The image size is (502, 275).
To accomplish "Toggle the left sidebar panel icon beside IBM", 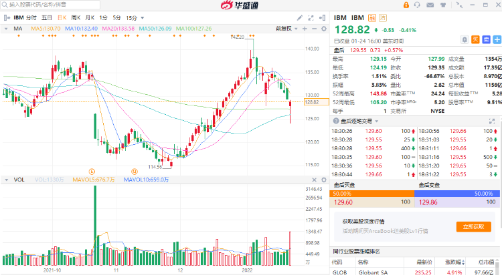I will click(x=7, y=17).
